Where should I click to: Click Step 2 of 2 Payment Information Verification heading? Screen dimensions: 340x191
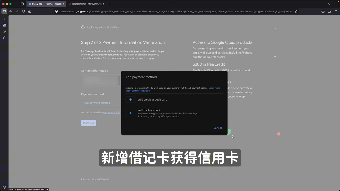coord(123,42)
